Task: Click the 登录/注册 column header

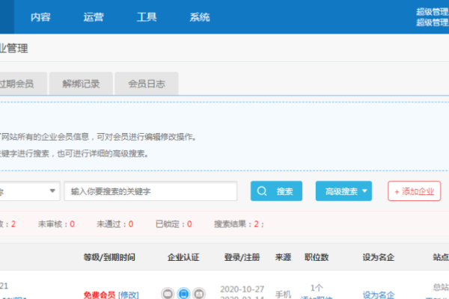Action: click(x=242, y=257)
